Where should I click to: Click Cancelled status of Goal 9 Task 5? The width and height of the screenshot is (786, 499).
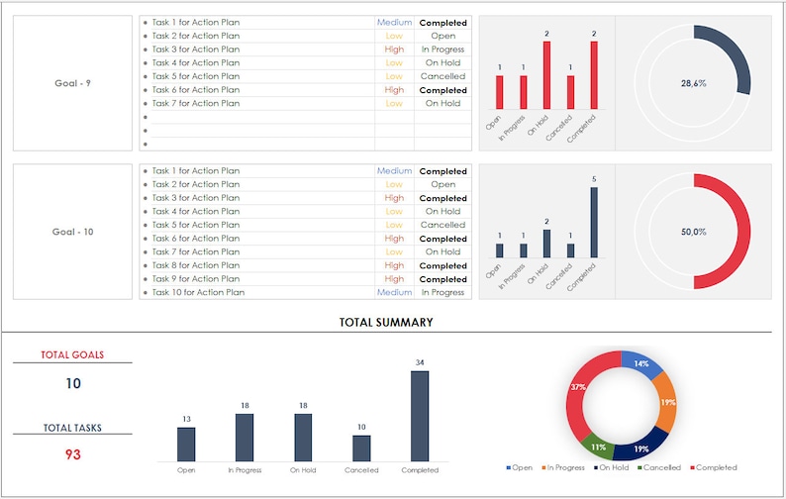coord(443,76)
